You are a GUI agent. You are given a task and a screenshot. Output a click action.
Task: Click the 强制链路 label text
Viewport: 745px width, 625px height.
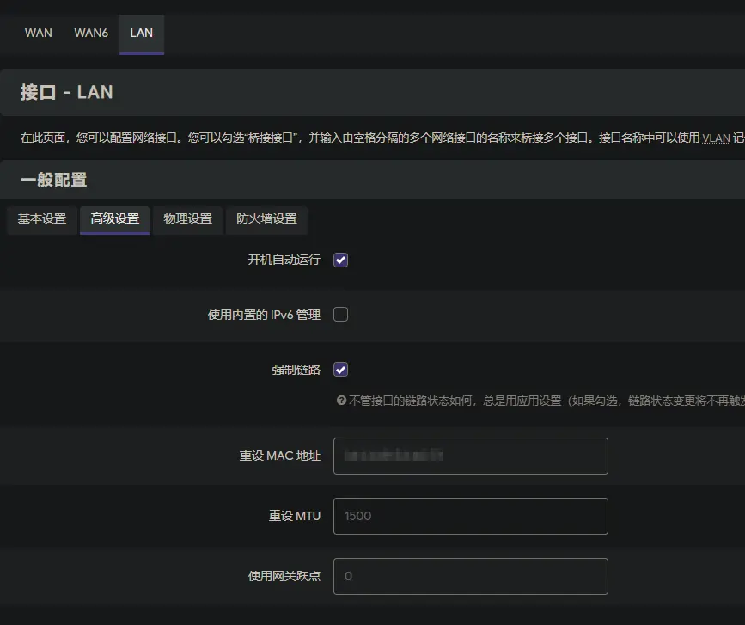[296, 371]
